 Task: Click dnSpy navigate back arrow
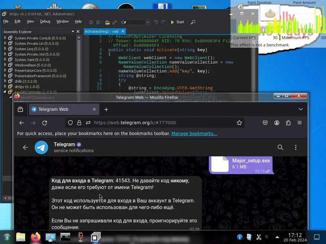pyautogui.click(x=91, y=22)
